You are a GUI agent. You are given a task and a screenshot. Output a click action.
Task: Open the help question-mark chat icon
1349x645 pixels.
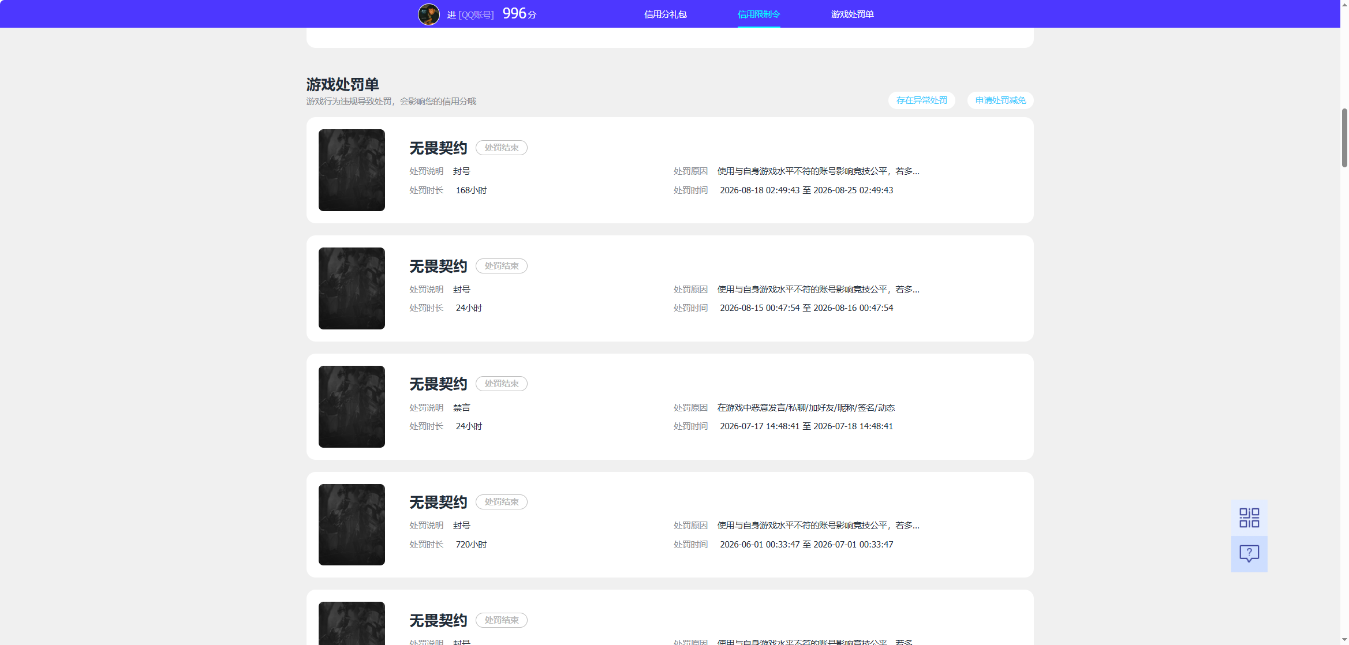click(1249, 554)
